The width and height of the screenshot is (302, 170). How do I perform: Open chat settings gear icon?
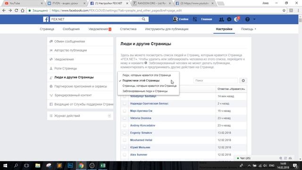(x=281, y=158)
